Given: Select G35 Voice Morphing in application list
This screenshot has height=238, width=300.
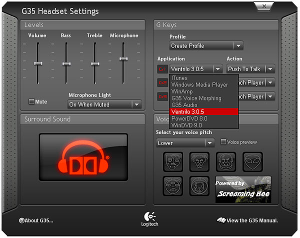Looking at the screenshot, I should [x=196, y=98].
